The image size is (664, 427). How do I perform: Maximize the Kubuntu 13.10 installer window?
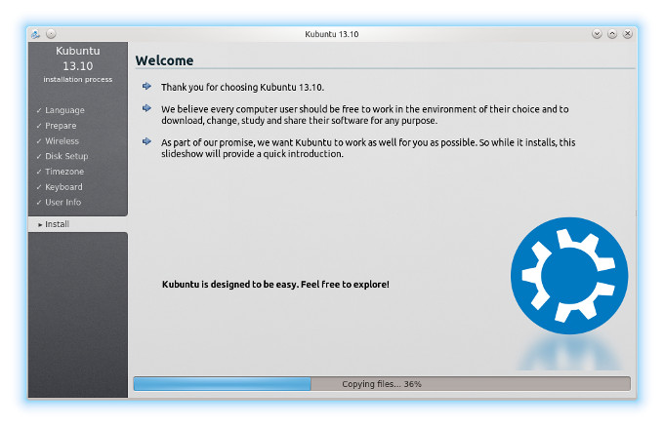click(612, 34)
